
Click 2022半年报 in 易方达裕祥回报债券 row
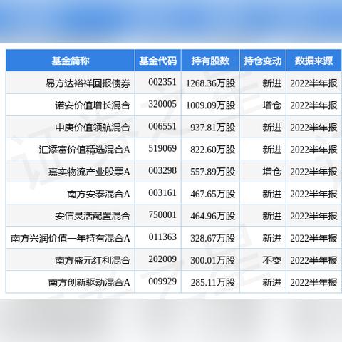click(313, 83)
